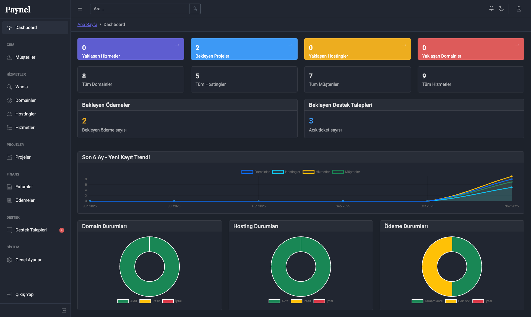Viewport: 531px width, 317px height.
Task: Click the Faturalar document icon
Action: [x=9, y=187]
